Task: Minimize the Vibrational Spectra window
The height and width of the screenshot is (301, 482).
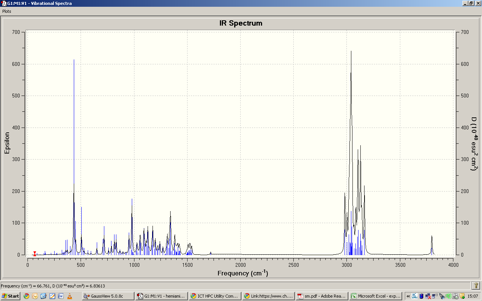Action: pyautogui.click(x=465, y=3)
